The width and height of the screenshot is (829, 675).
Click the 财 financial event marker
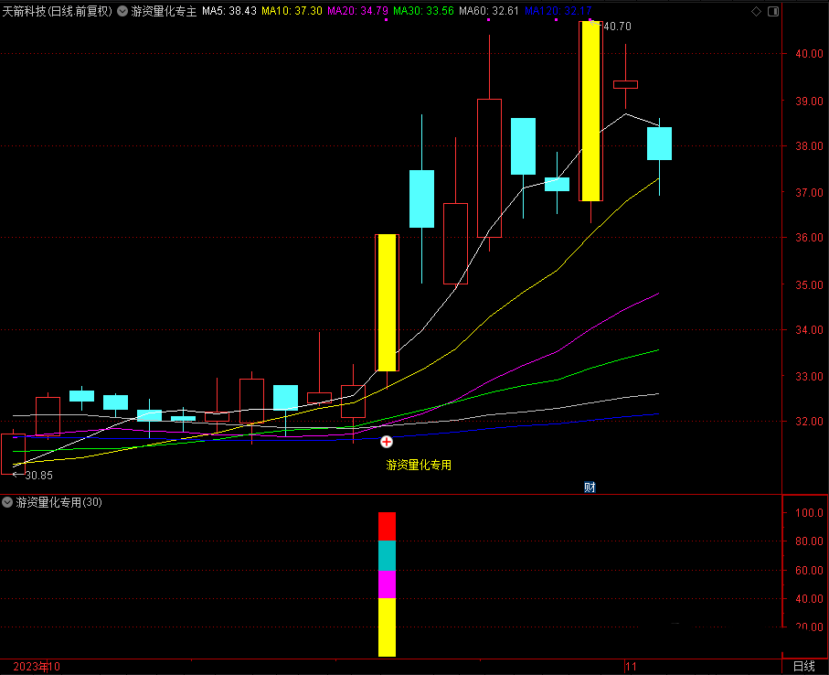tap(590, 487)
